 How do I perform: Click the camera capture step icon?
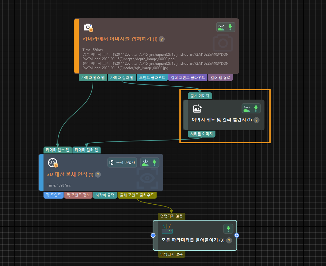point(88,28)
